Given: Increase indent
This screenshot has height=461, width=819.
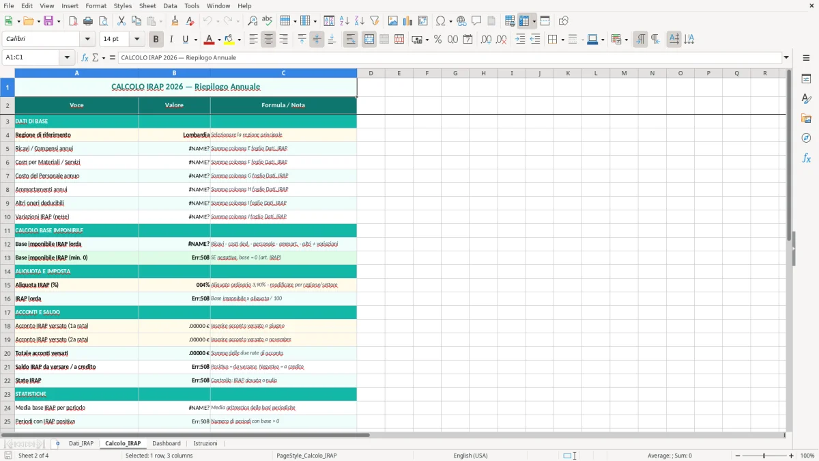Looking at the screenshot, I should (520, 40).
